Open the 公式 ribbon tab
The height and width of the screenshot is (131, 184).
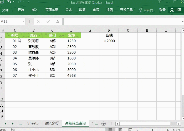pos(69,10)
